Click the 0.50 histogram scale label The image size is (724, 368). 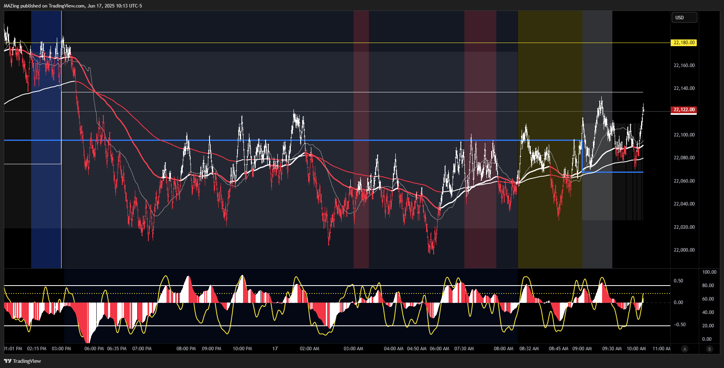click(x=678, y=281)
